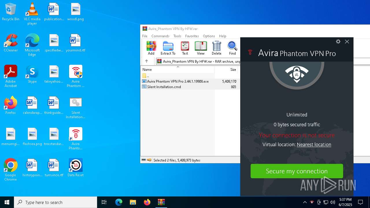
Task: Select the Microsoft Edge desktop shortcut
Action: pos(32,45)
